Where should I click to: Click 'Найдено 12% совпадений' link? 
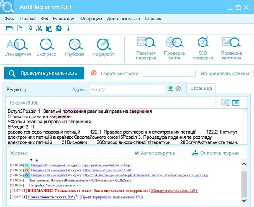point(49,170)
